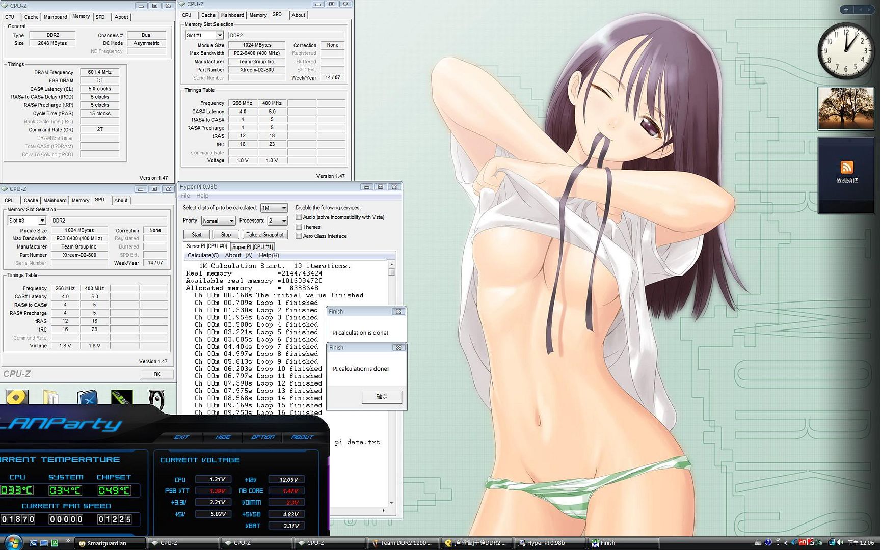The width and height of the screenshot is (881, 550).
Task: Confirm the Finish dialog with 確定
Action: click(x=382, y=397)
